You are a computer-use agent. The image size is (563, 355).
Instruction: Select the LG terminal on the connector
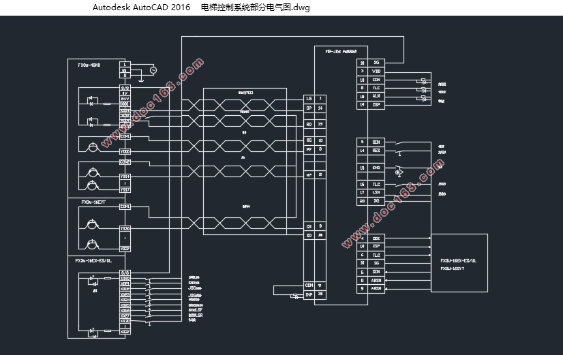(x=309, y=98)
